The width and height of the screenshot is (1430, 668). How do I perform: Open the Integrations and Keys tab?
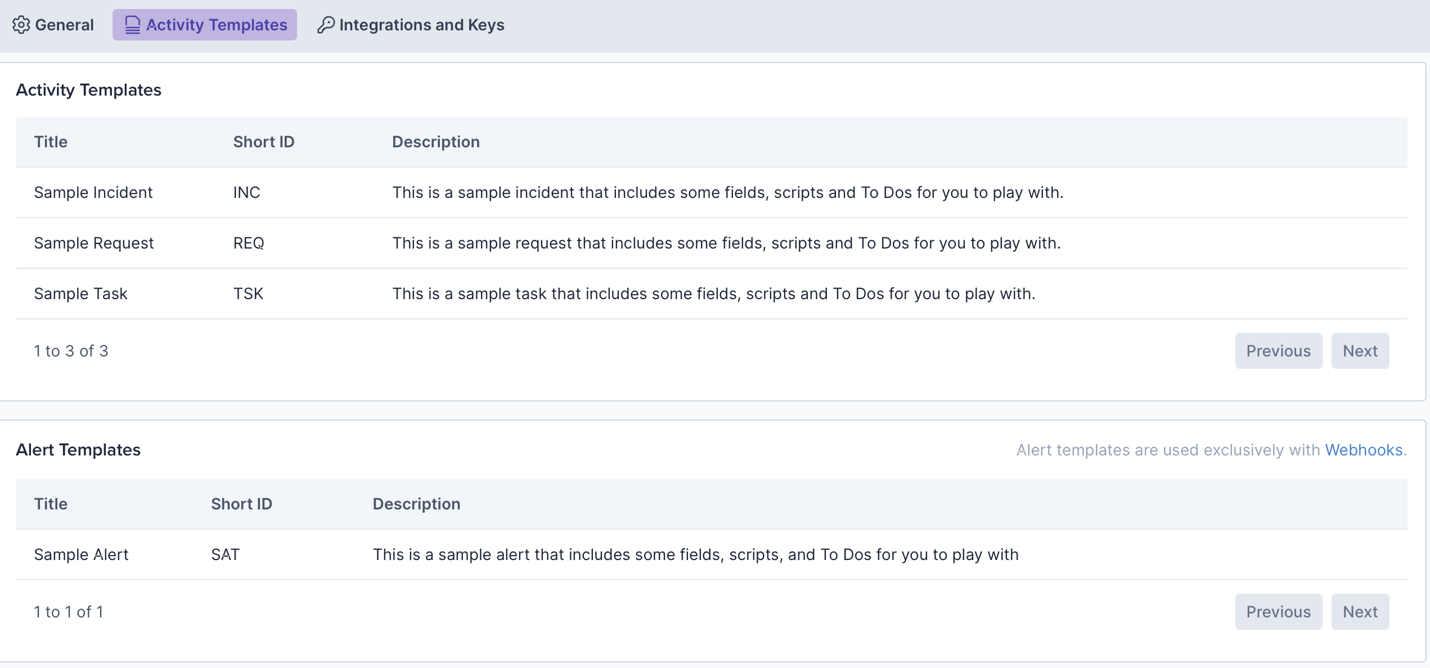click(x=421, y=25)
